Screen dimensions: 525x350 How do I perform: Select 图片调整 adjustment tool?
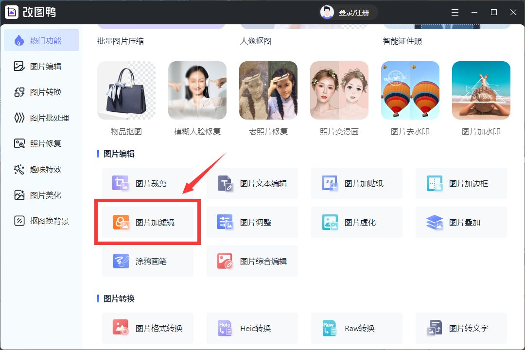pos(252,222)
